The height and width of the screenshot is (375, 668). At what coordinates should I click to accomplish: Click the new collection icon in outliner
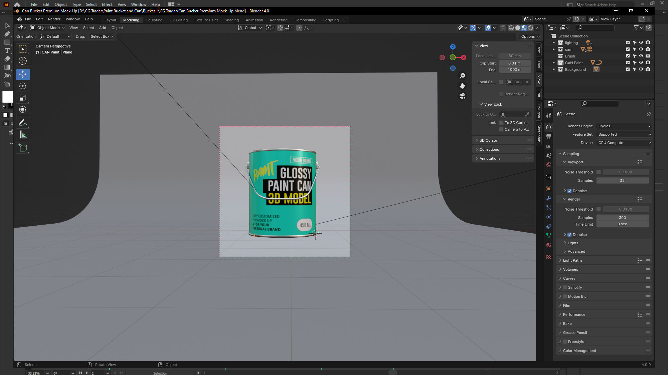[648, 28]
